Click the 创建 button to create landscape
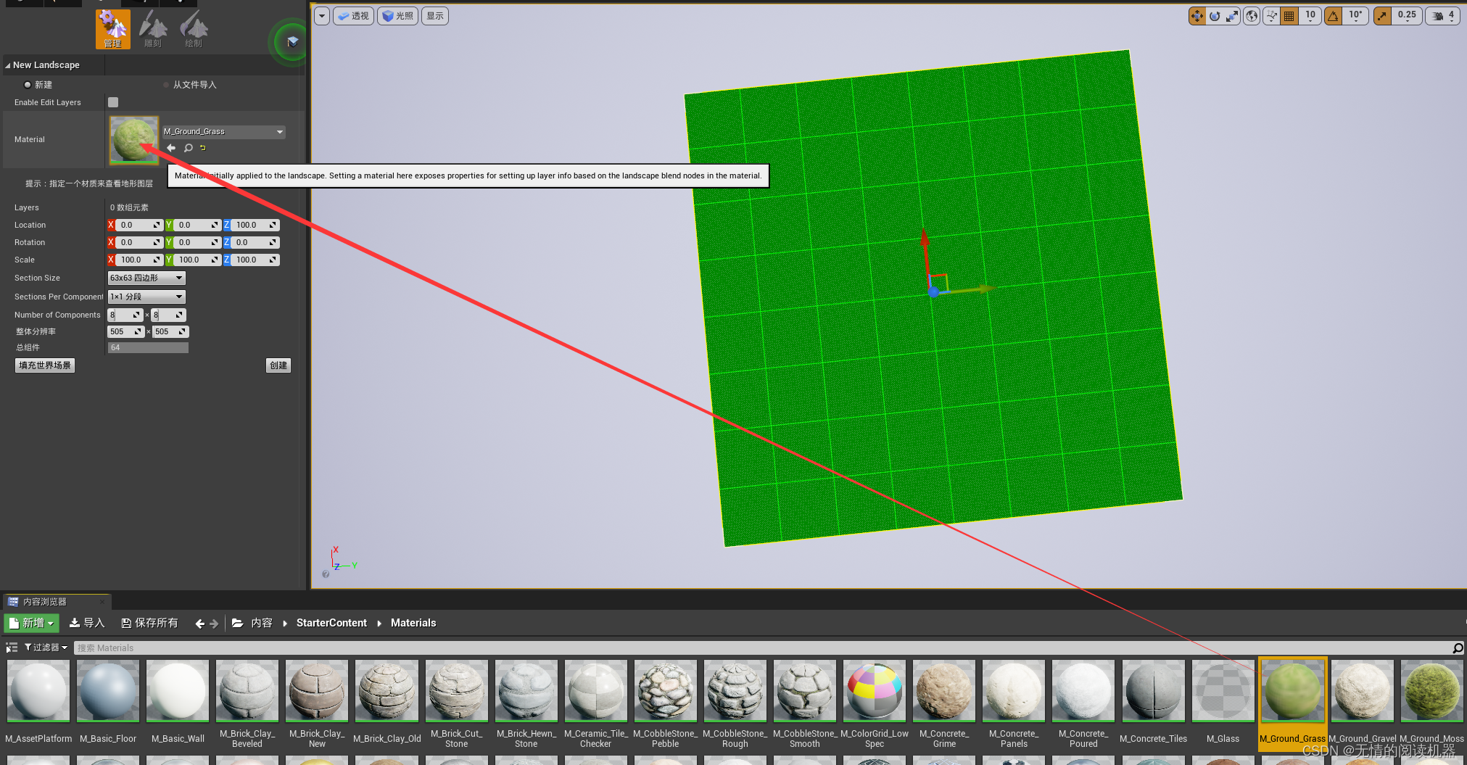1467x765 pixels. click(278, 365)
